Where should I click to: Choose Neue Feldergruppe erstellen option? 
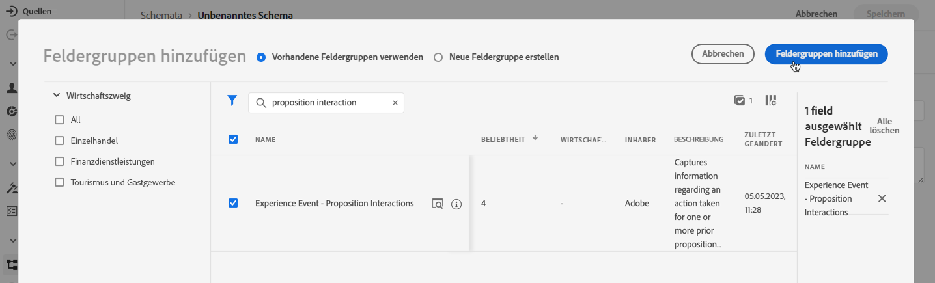(438, 57)
